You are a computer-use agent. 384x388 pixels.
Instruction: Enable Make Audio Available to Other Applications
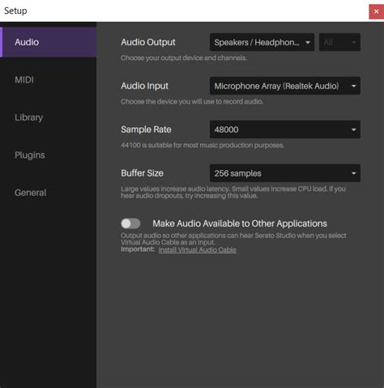click(x=130, y=224)
